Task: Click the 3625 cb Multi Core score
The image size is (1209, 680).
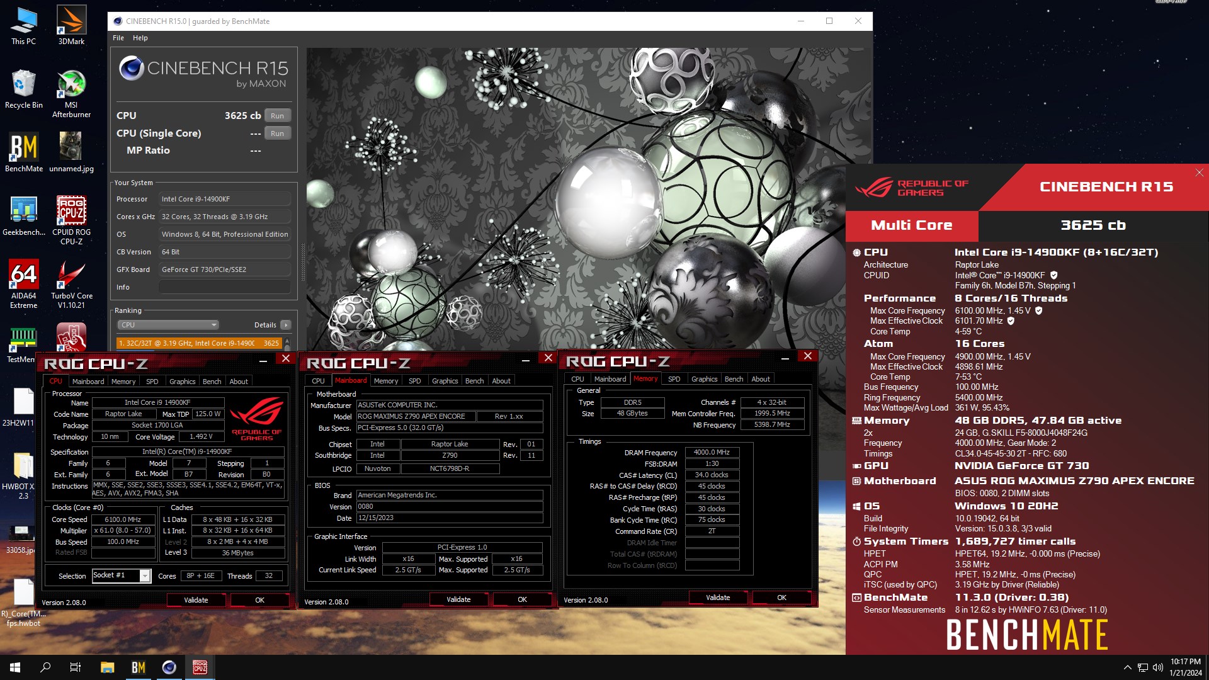Action: (1093, 225)
